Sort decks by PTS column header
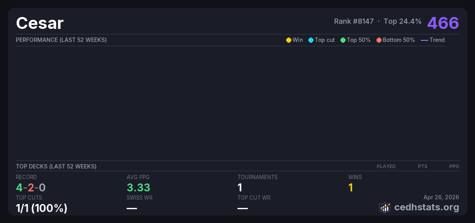The height and width of the screenshot is (223, 475). pos(422,166)
